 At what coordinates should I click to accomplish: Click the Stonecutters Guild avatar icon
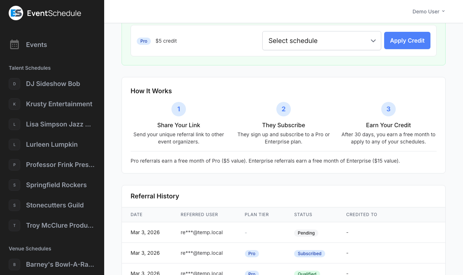point(14,205)
